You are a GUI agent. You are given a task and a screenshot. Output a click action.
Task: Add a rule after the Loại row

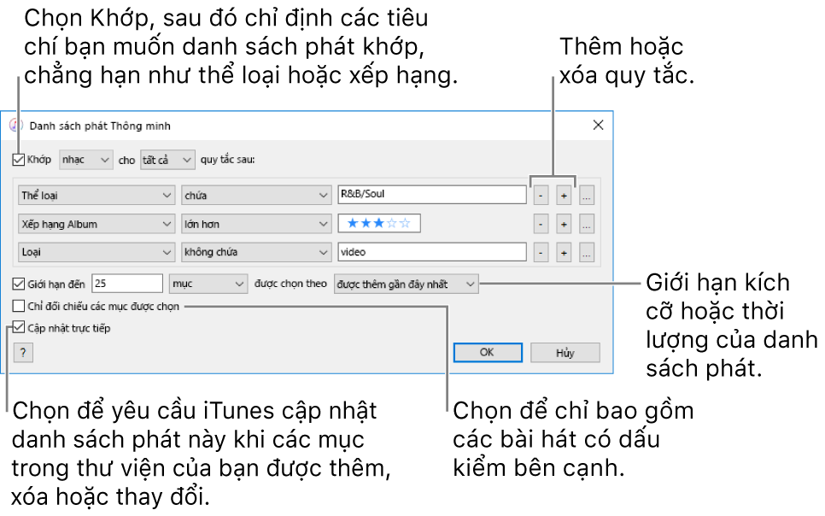pos(564,252)
